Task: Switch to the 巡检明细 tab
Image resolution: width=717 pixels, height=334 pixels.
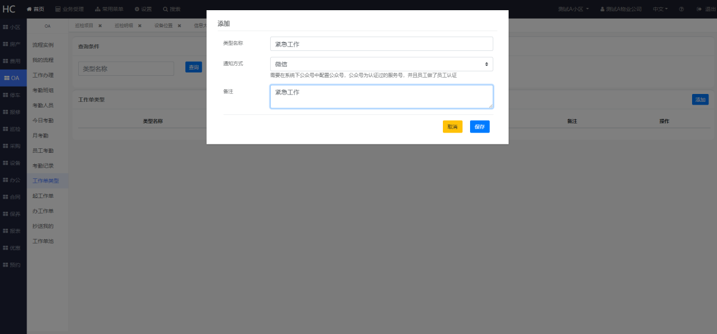Action: click(123, 25)
